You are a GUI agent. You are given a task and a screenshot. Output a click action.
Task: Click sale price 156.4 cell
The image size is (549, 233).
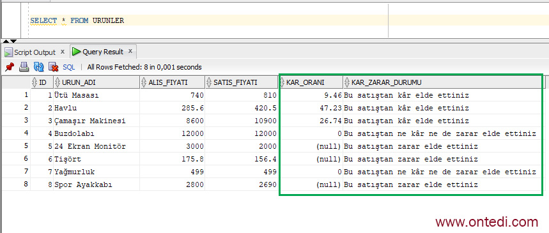pyautogui.click(x=241, y=159)
